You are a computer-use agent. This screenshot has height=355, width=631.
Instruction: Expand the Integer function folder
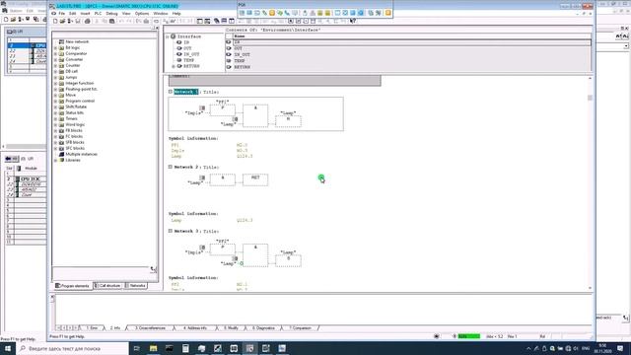55,83
